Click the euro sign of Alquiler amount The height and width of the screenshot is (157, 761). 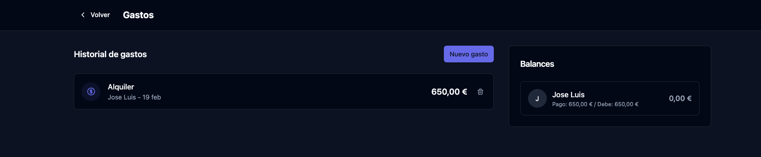[464, 92]
